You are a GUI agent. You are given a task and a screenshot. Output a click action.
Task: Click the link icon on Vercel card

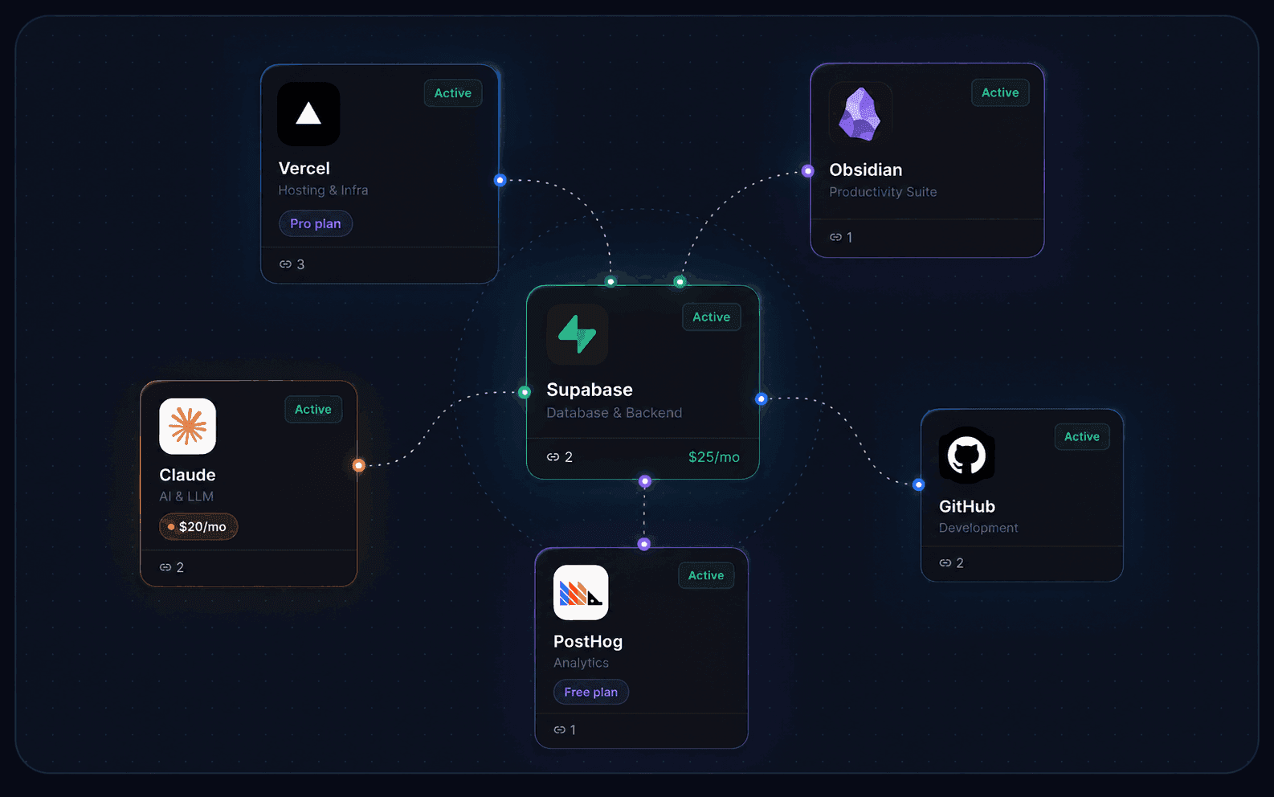tap(285, 264)
